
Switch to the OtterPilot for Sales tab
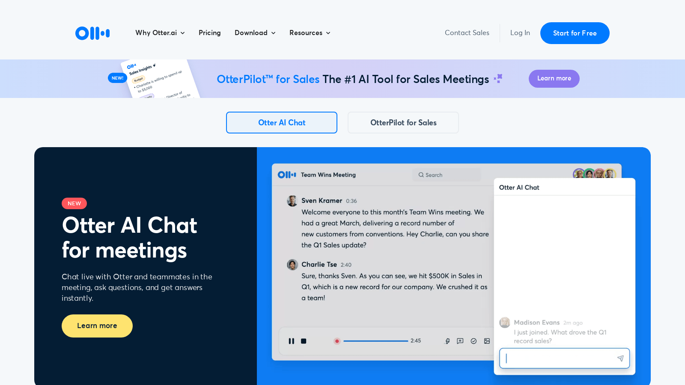pyautogui.click(x=403, y=123)
